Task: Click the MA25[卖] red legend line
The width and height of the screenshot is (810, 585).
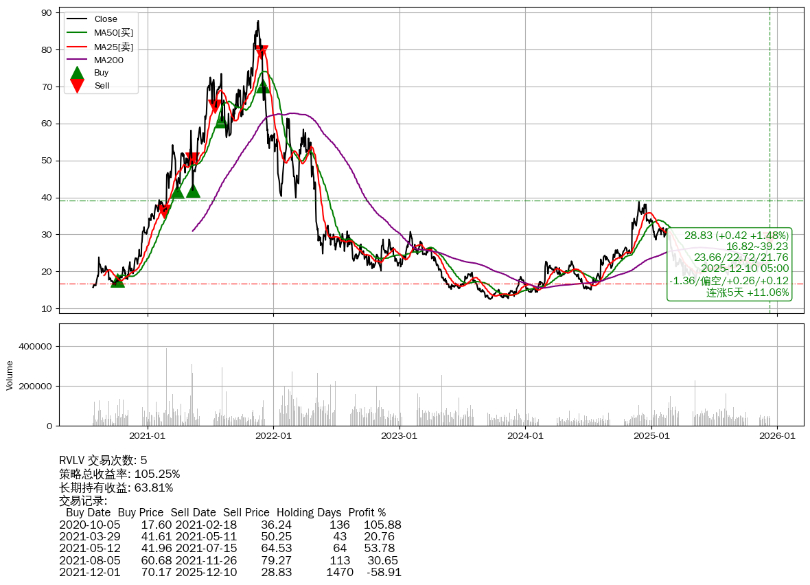Action: (x=78, y=47)
